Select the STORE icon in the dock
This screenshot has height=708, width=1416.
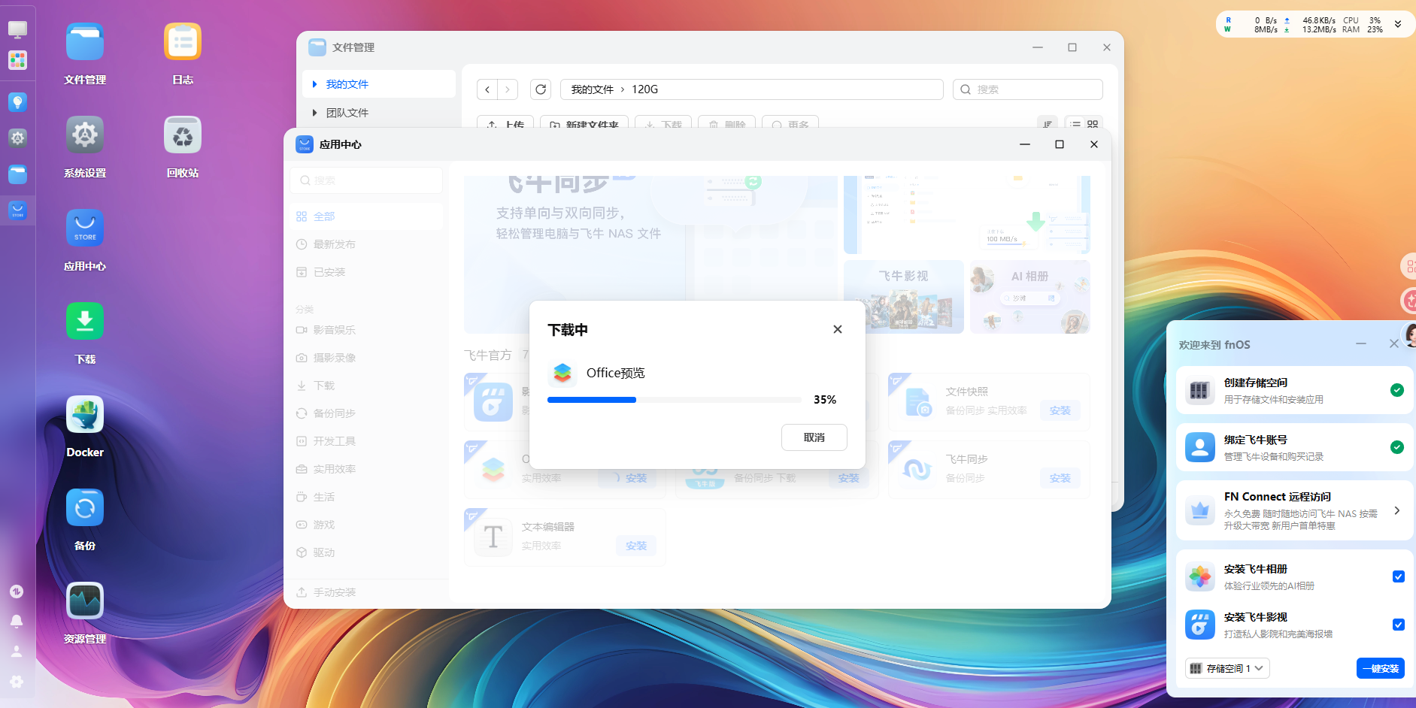[17, 211]
